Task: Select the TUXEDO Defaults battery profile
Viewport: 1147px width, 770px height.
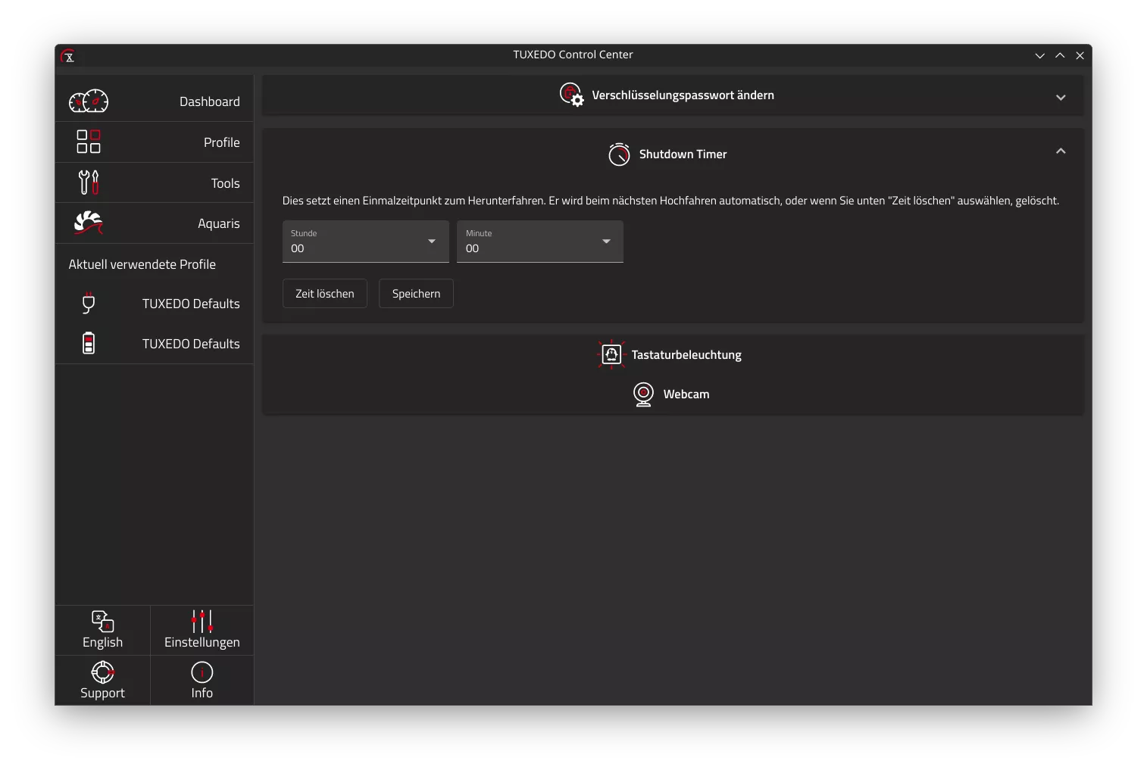Action: click(89, 343)
